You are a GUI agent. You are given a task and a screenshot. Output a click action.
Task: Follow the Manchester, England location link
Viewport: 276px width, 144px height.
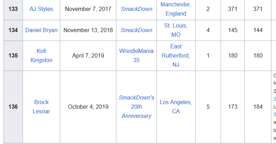pos(176,9)
